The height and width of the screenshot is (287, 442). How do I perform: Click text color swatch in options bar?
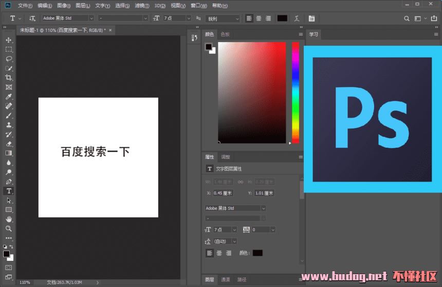[282, 19]
